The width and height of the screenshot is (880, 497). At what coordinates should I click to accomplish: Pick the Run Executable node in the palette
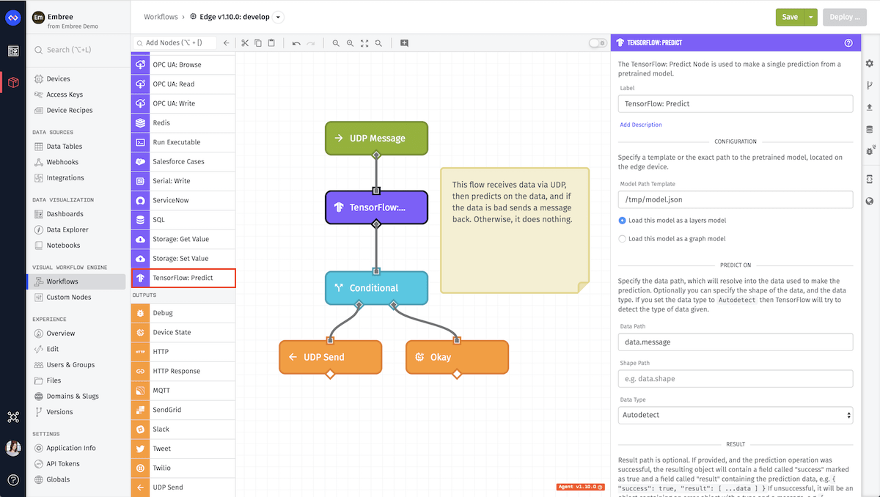point(183,142)
